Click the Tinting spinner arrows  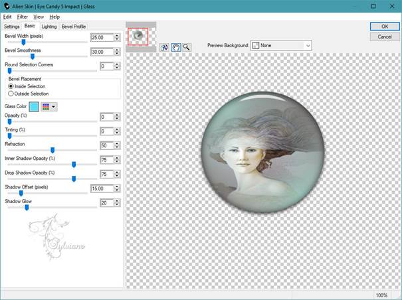(x=117, y=131)
